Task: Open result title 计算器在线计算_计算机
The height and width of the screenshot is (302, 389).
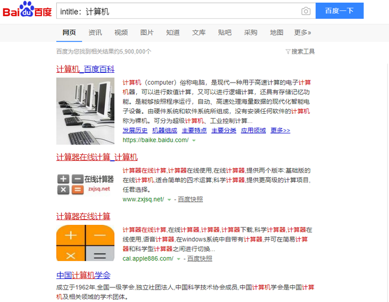Action: (97, 157)
